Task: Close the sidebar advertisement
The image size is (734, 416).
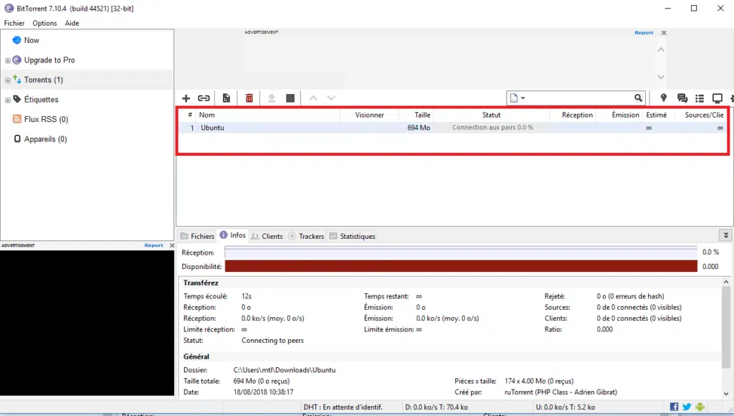Action: tap(172, 245)
